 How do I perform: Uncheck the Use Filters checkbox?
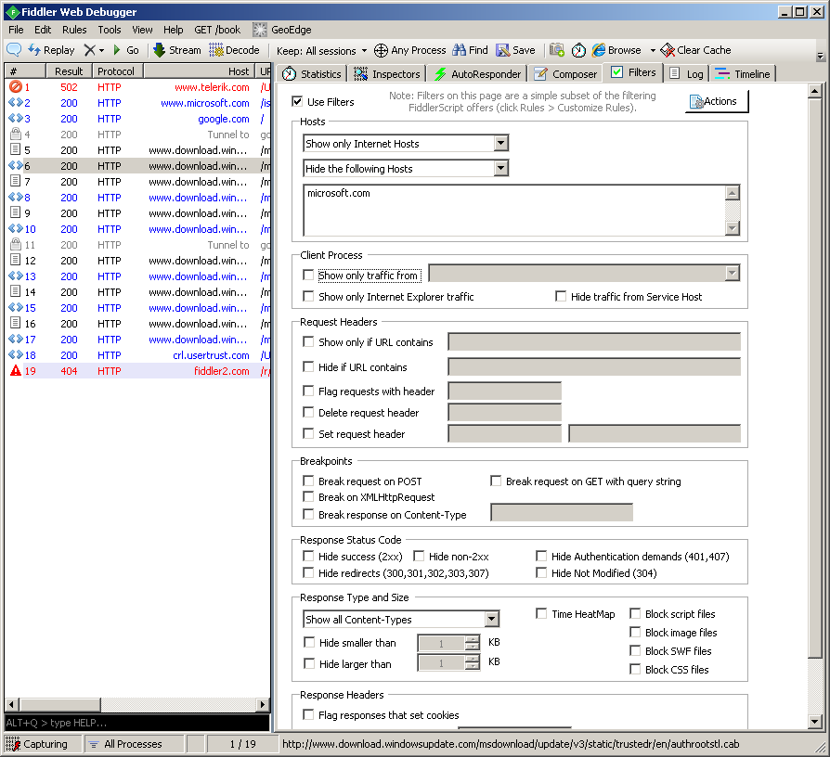[x=297, y=102]
